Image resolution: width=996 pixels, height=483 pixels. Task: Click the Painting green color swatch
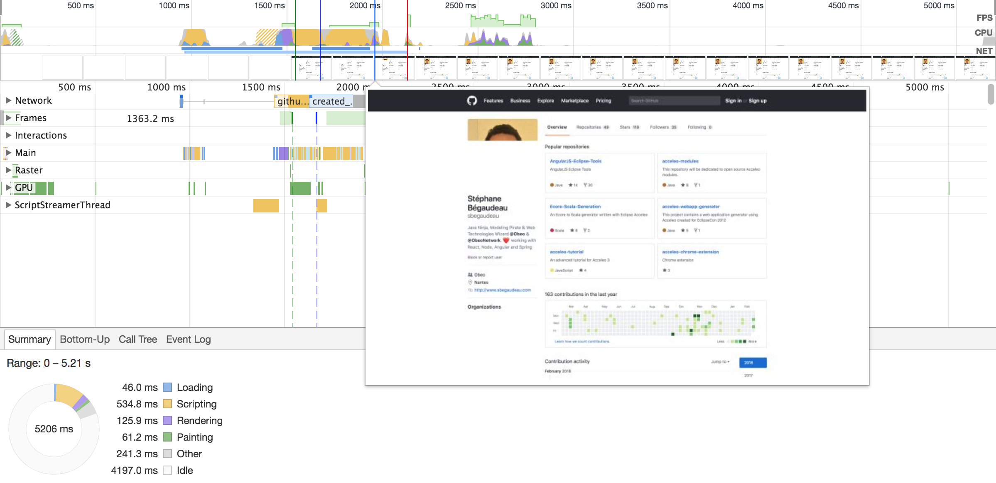pos(167,437)
